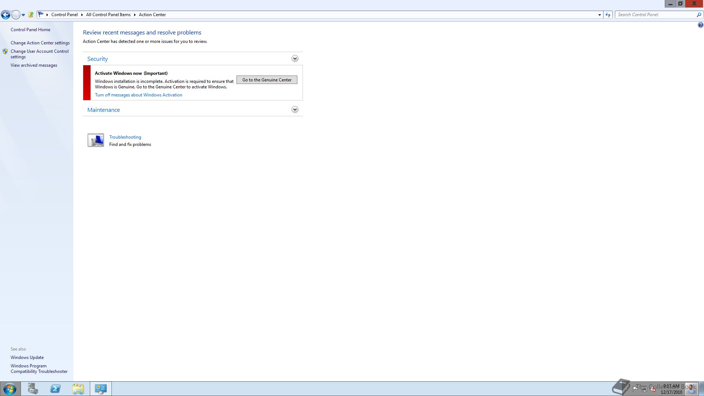
Task: Open Change User Account Control settings
Action: click(40, 54)
